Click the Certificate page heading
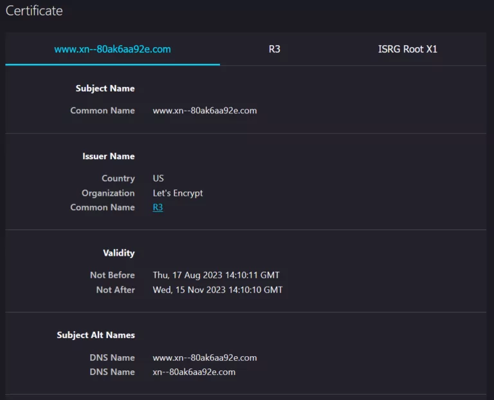The image size is (494, 400). tap(34, 11)
